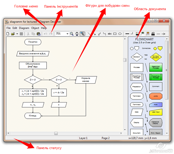The width and height of the screenshot is (174, 154).
Task: Open the zoom level dropdown arrow
Action: pyautogui.click(x=67, y=34)
